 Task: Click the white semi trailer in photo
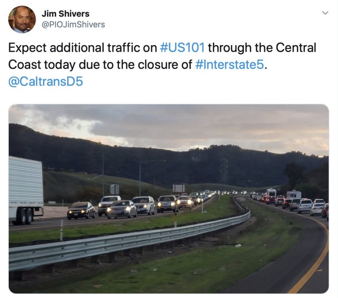coord(26,190)
